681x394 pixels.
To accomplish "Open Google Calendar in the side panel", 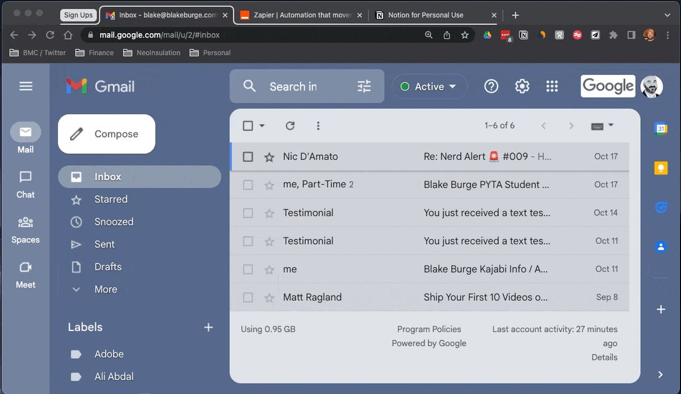I will tap(661, 129).
